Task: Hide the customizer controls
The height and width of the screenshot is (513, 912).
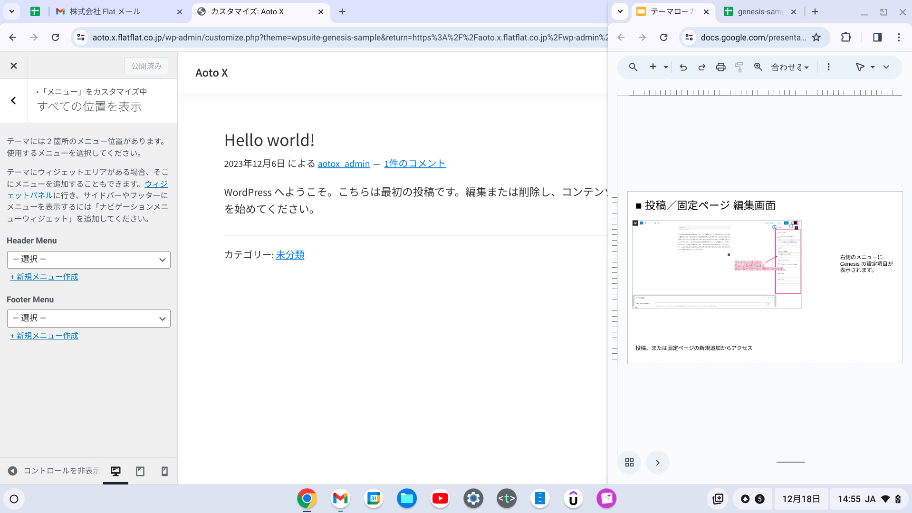Action: (x=53, y=471)
